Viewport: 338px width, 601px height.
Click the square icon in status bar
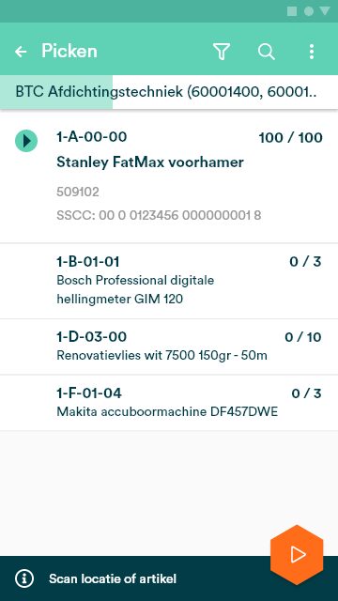point(292,11)
